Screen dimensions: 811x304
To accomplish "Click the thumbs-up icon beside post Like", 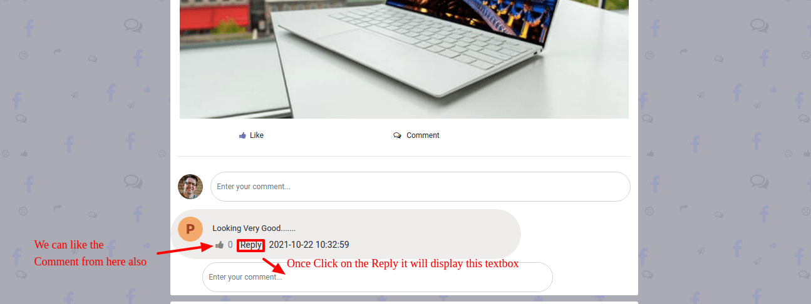I will pos(242,135).
